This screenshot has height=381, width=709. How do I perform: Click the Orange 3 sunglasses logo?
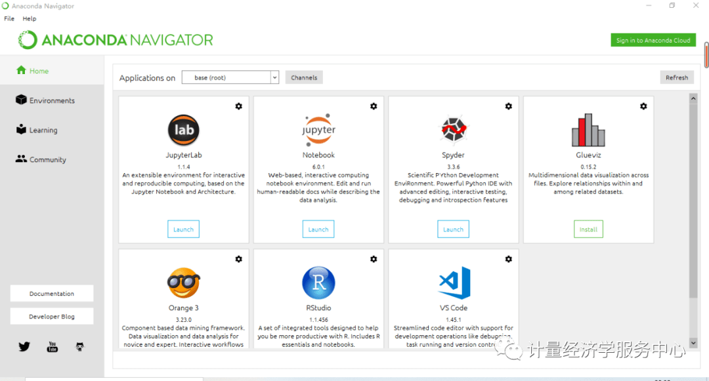tap(184, 283)
